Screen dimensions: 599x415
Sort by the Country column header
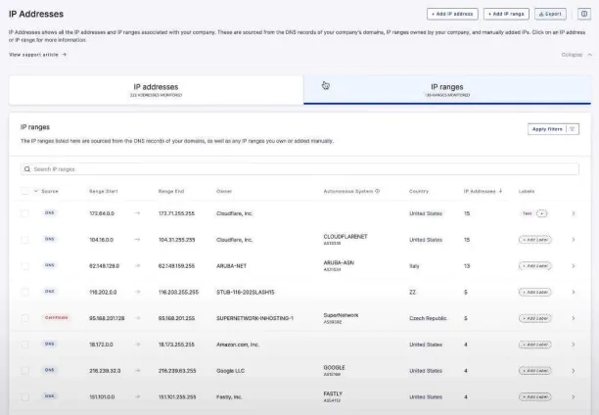click(419, 191)
